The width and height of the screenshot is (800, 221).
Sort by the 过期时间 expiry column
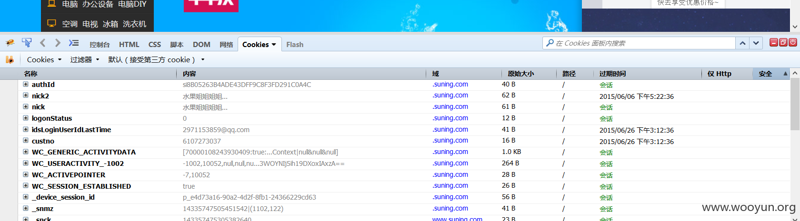pos(648,74)
